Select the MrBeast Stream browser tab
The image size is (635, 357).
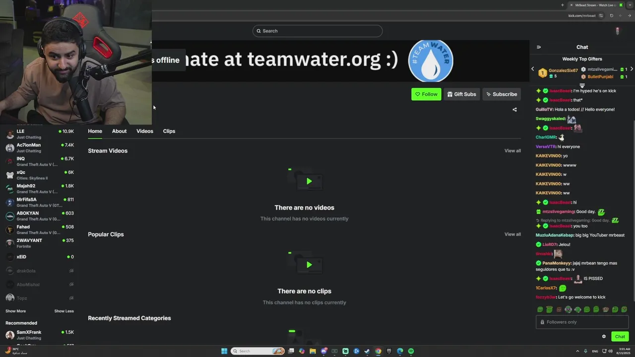tap(595, 5)
